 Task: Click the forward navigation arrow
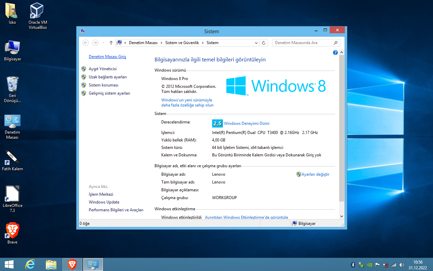96,43
